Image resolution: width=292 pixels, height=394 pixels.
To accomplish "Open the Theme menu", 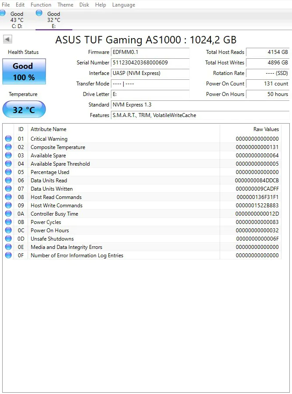I will (x=65, y=5).
